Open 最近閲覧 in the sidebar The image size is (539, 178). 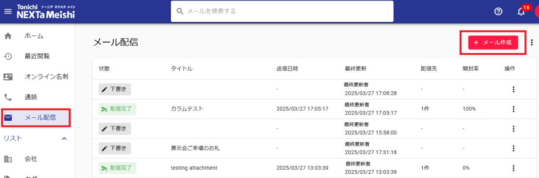(x=37, y=56)
